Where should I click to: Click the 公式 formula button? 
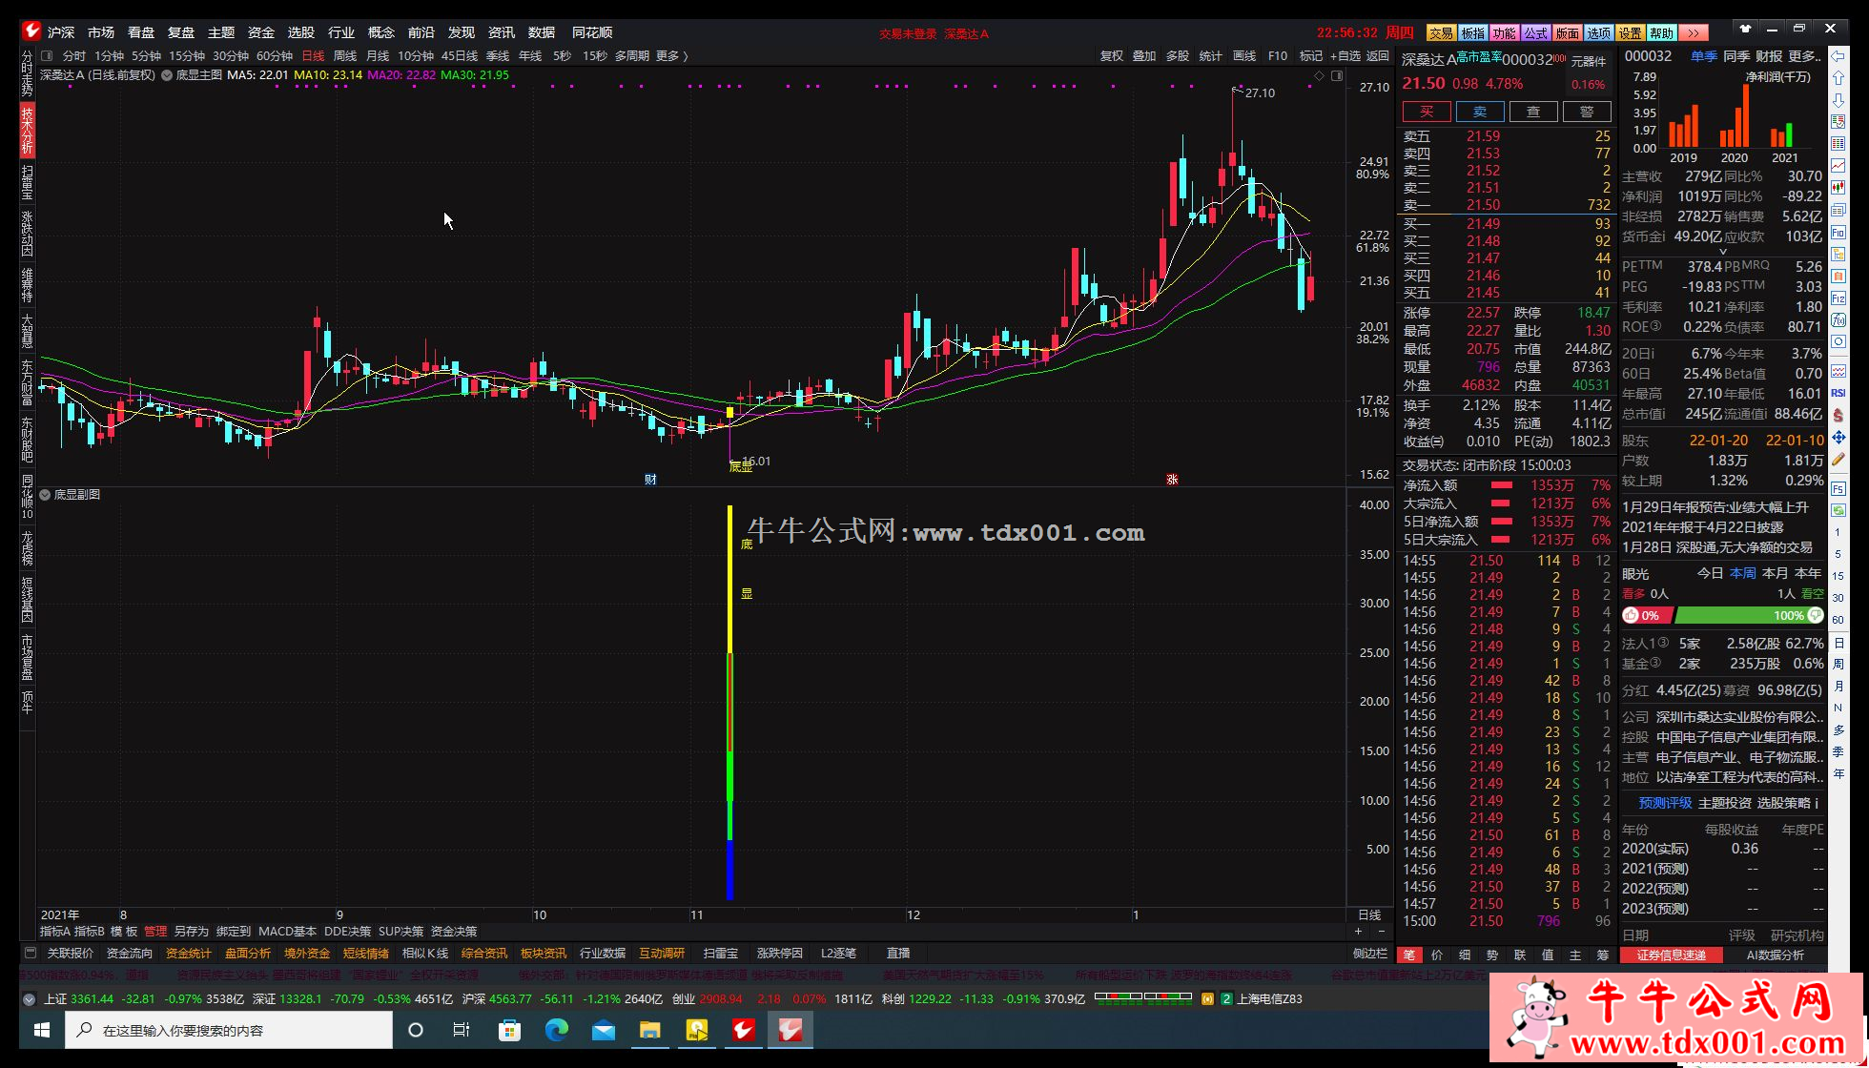click(1535, 32)
